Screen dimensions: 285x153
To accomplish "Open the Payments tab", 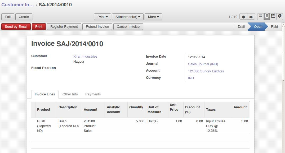I will pos(93,94).
